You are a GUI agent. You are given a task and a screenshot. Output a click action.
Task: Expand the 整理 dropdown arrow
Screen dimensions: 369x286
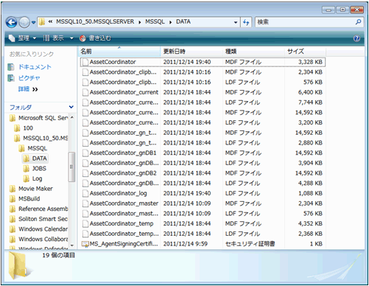[x=35, y=38]
